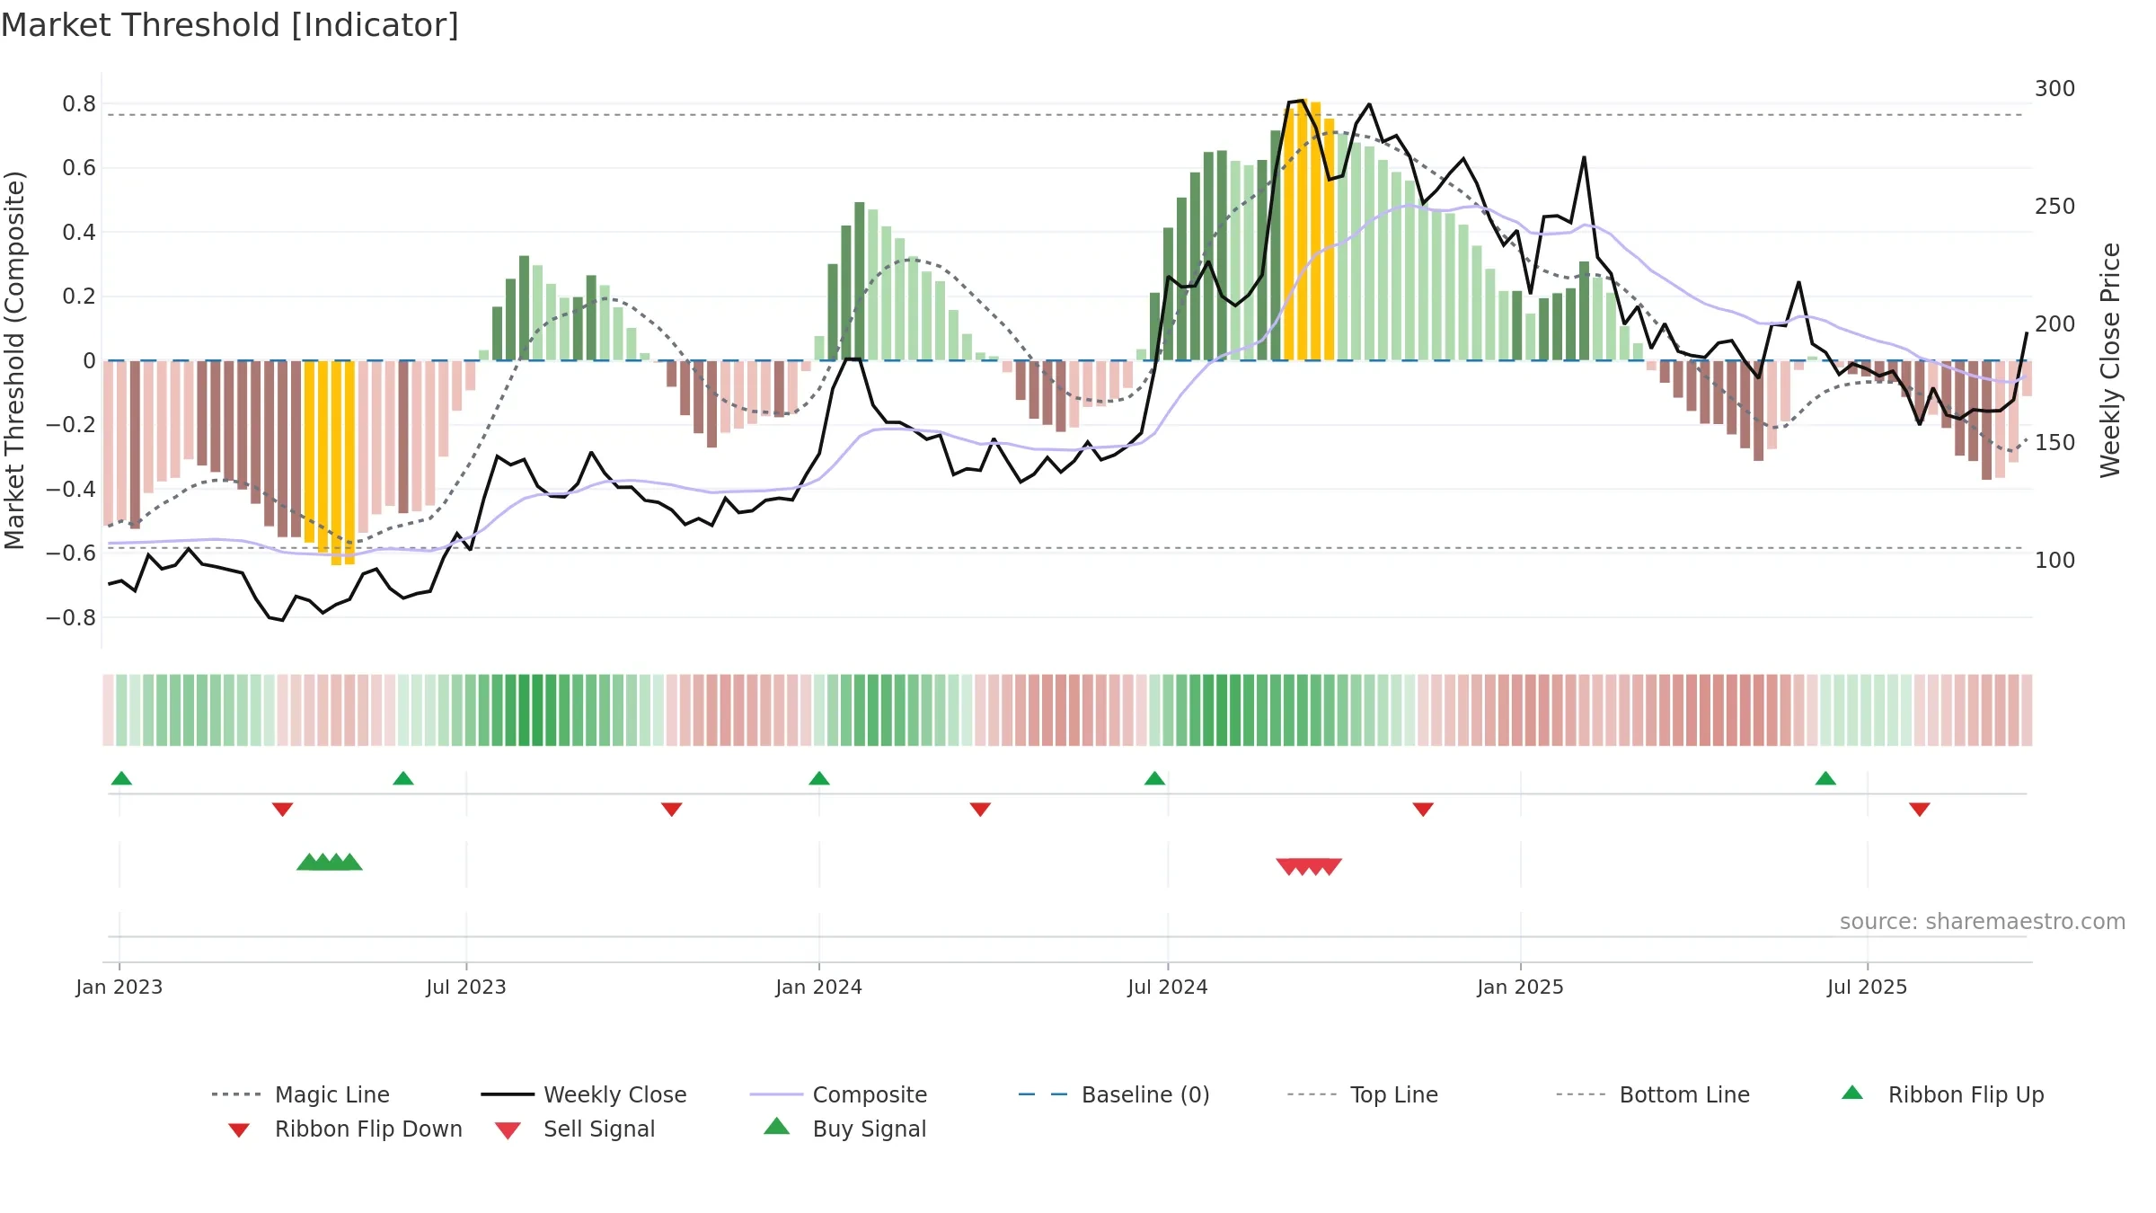Click the red Sell Signal legend triangle
Screen dimensions: 2156x1213
pos(508,1130)
